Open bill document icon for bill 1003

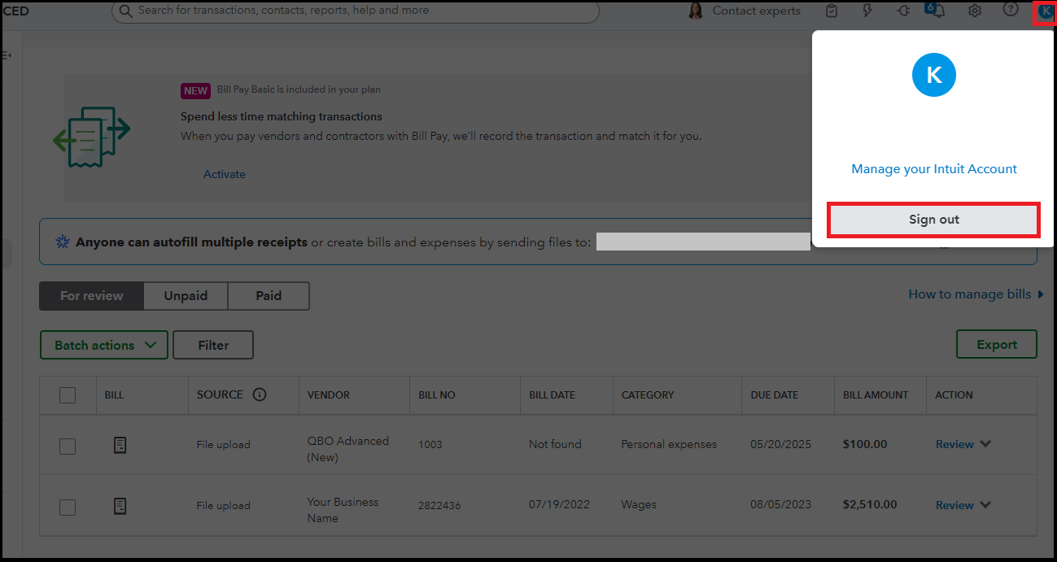point(120,445)
